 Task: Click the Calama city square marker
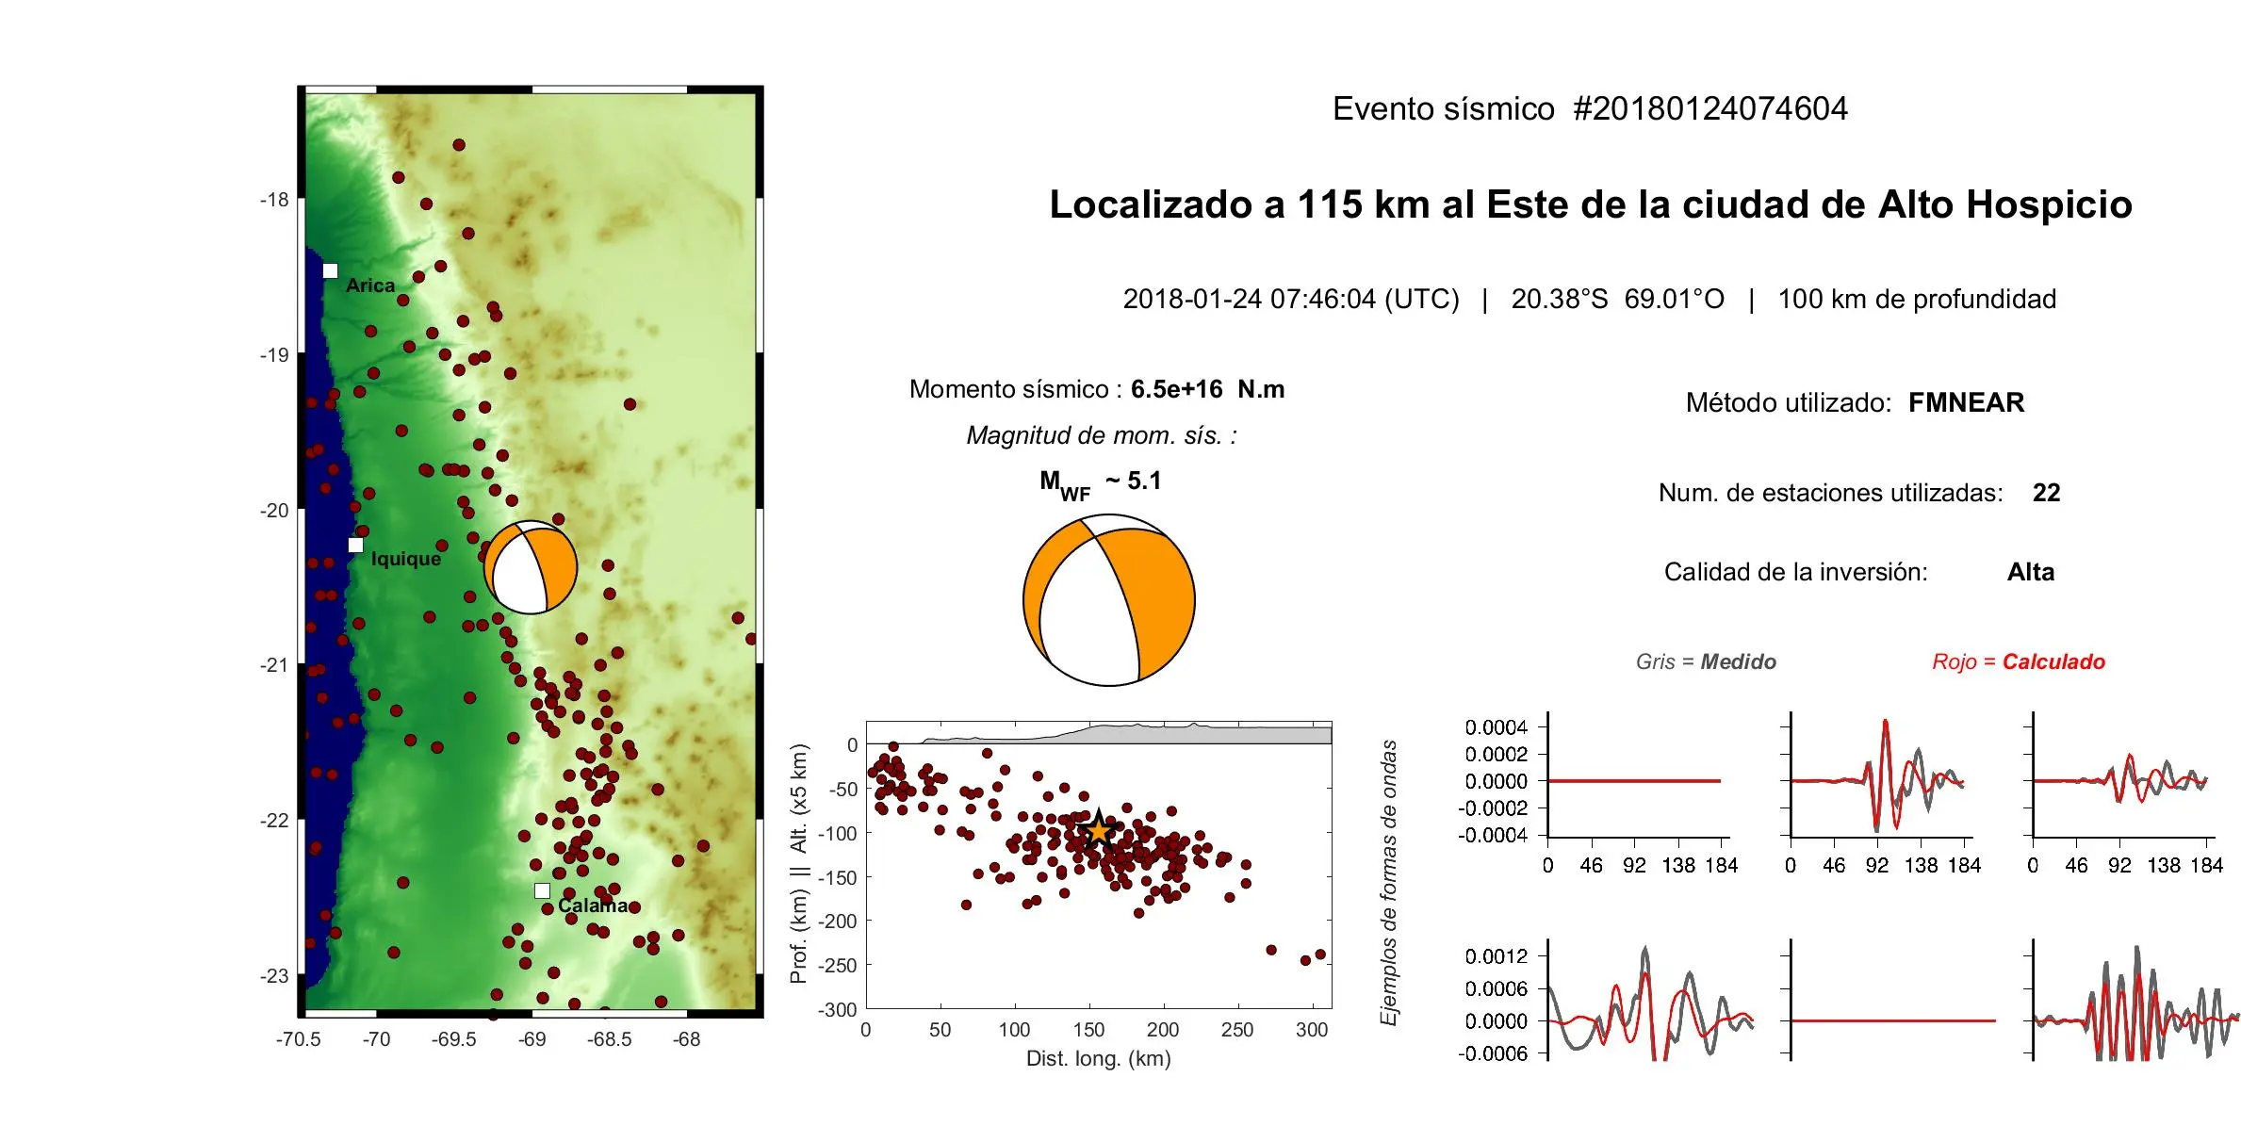click(x=542, y=890)
